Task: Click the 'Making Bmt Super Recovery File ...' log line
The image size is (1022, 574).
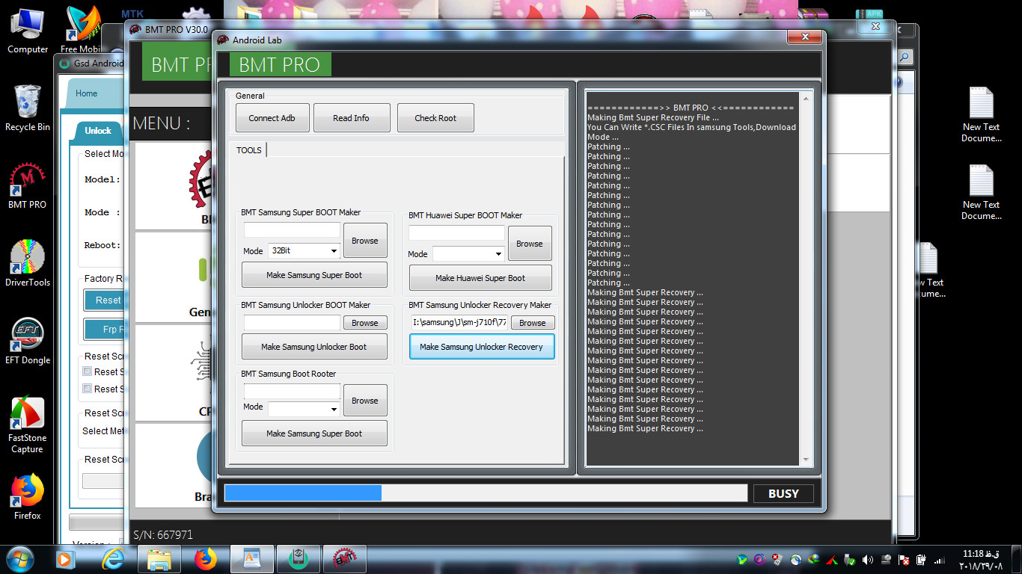Action: point(653,117)
